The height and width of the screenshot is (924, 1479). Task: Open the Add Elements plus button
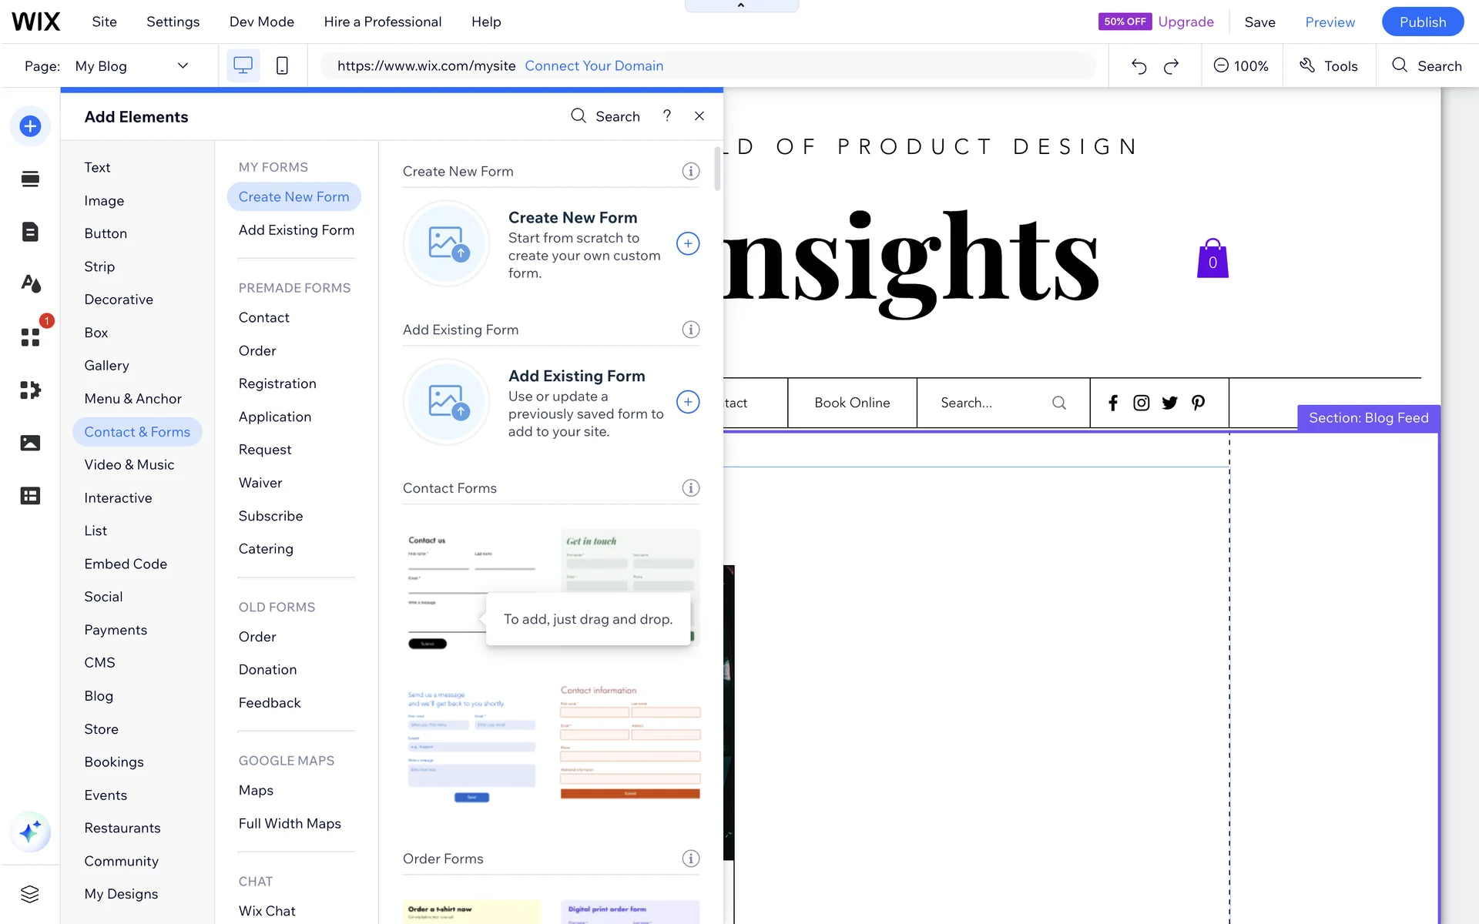[30, 126]
